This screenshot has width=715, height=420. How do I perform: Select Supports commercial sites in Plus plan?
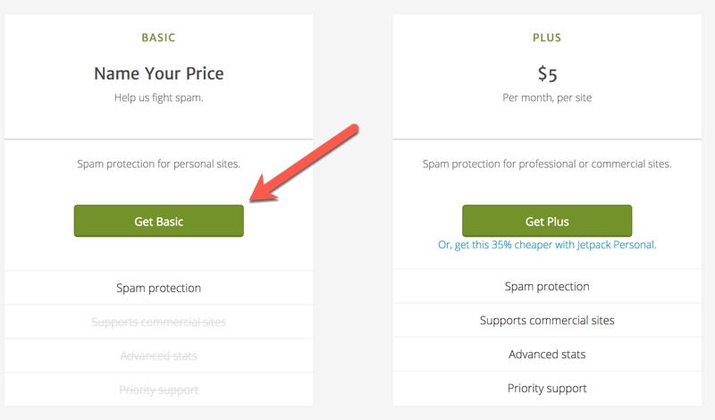[x=546, y=320]
